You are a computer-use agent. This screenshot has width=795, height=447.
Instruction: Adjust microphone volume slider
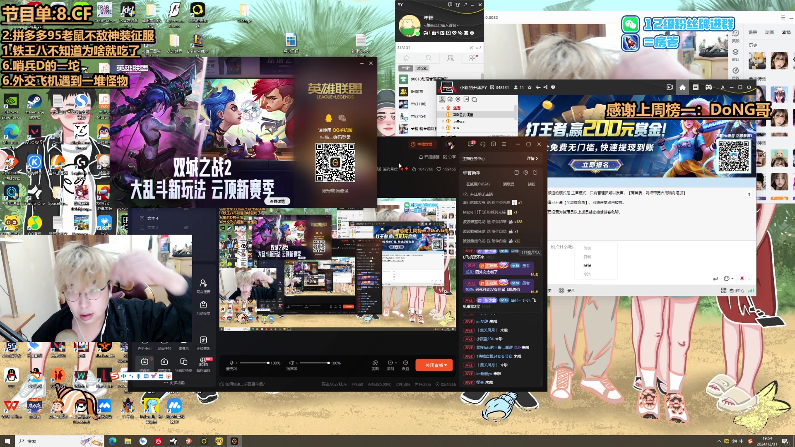point(254,363)
